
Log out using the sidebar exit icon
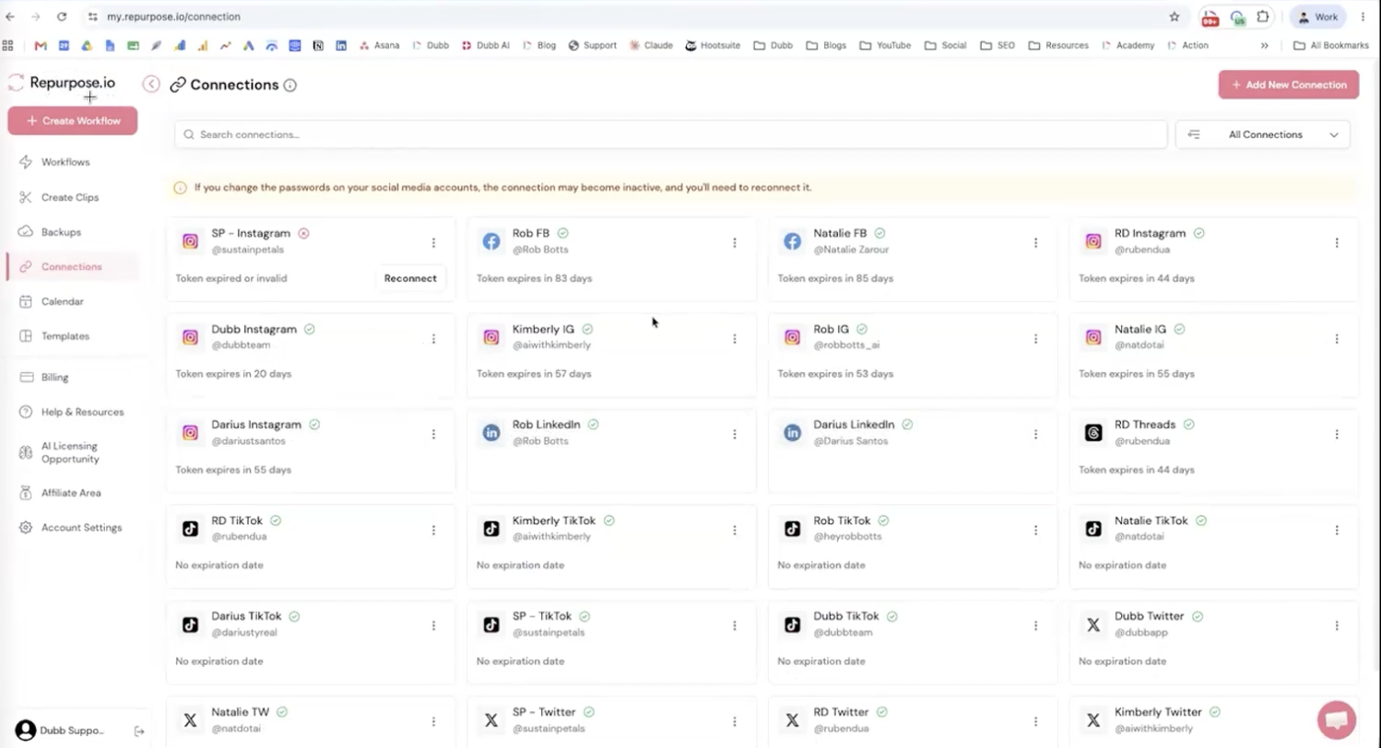(139, 731)
